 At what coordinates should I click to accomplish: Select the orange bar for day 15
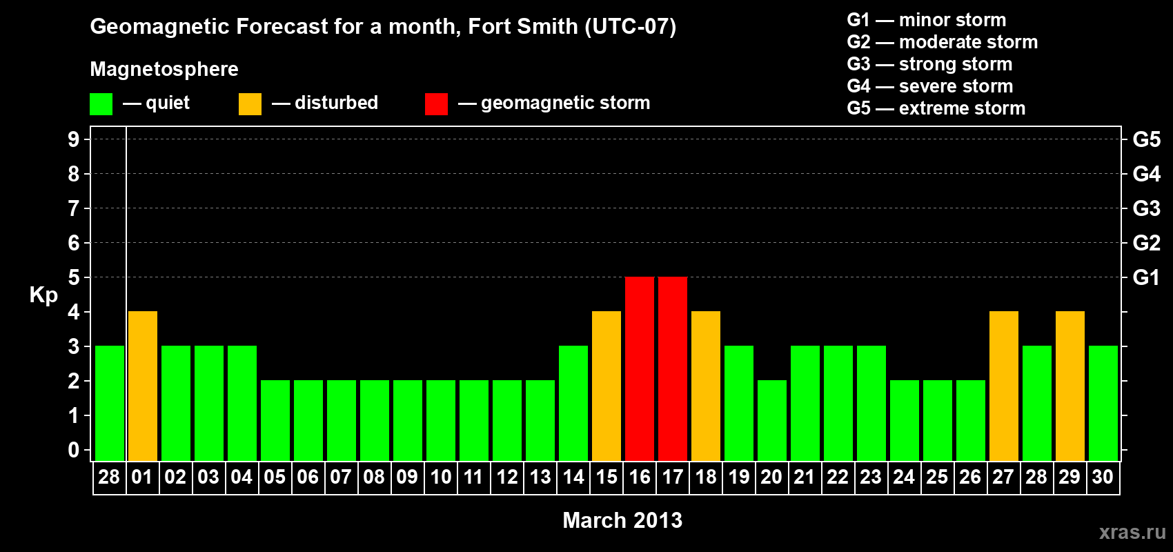pos(607,386)
